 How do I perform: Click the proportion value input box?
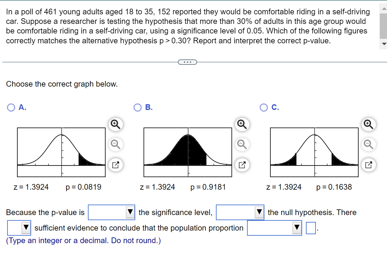pyautogui.click(x=310, y=228)
